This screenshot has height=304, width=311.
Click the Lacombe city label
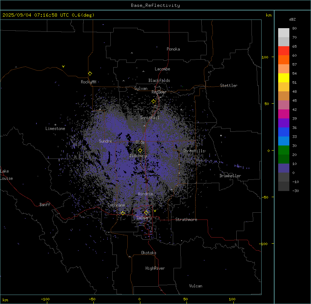click(x=162, y=69)
